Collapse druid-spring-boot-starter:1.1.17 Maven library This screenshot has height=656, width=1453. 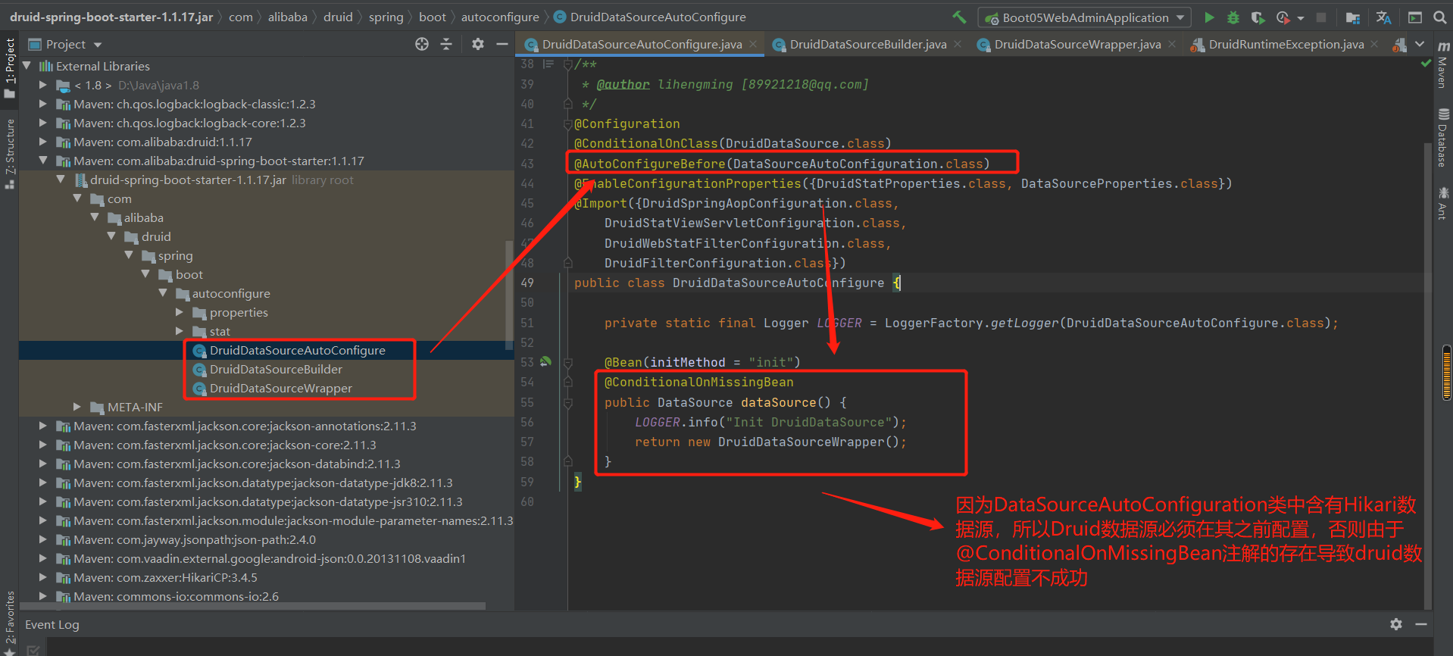click(x=43, y=161)
